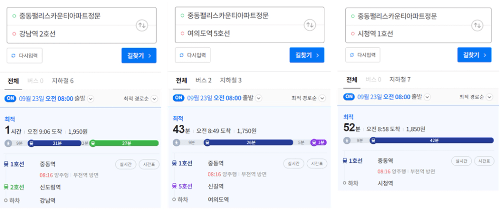The width and height of the screenshot is (500, 213).
Task: Swap origin and destination for the Yeouido route
Action: point(310,25)
